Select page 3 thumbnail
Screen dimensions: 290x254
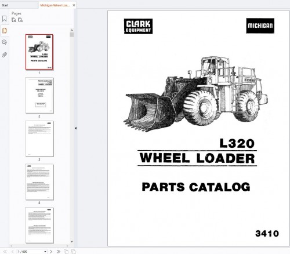coord(39,139)
